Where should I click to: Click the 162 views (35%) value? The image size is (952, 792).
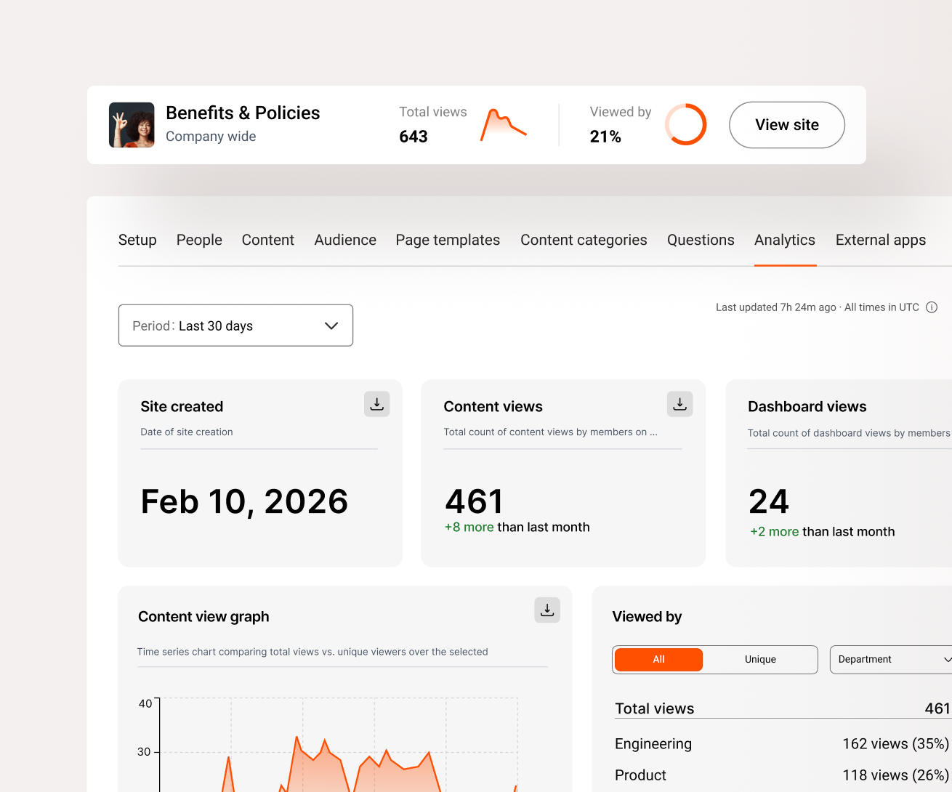click(895, 744)
